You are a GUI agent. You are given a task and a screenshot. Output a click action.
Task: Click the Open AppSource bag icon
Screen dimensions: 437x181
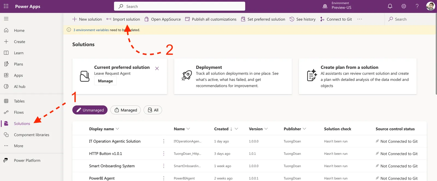coord(147,19)
